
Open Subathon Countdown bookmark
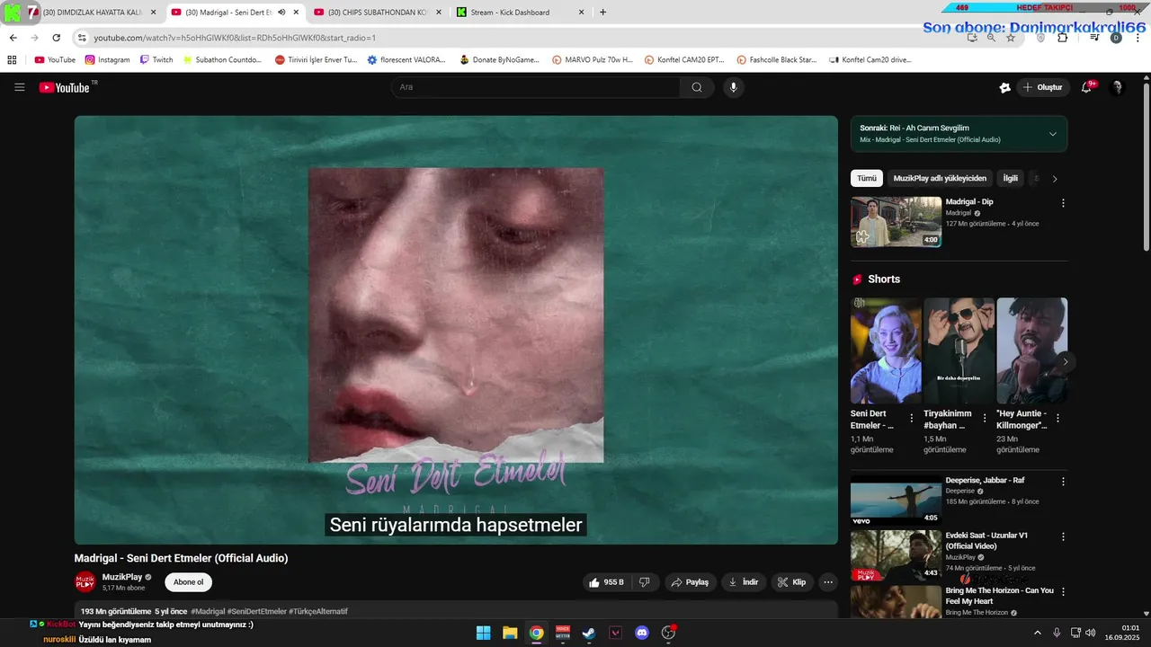coord(222,59)
